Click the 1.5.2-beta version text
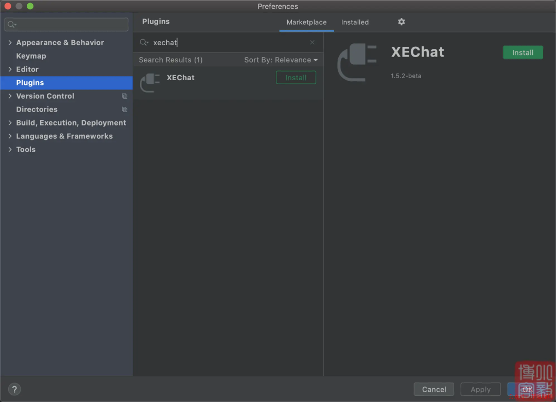Image resolution: width=556 pixels, height=402 pixels. [x=406, y=76]
